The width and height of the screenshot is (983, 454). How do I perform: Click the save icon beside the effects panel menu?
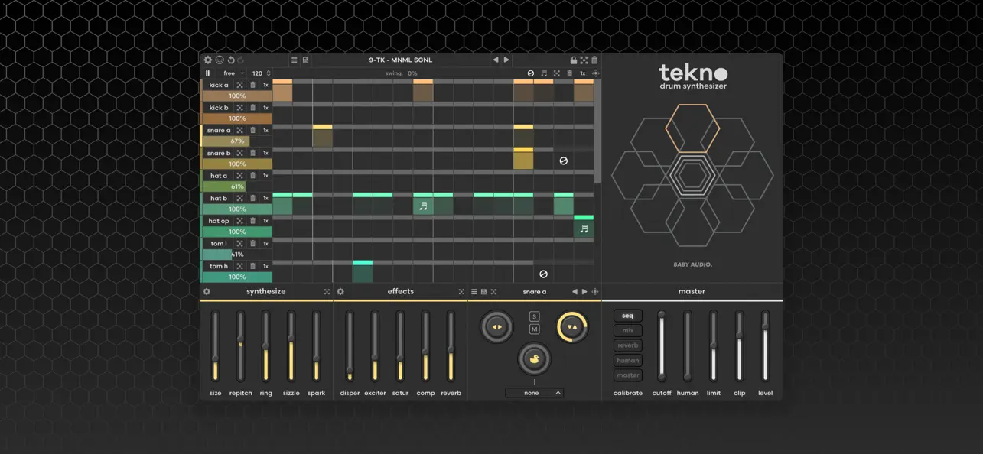tap(483, 291)
